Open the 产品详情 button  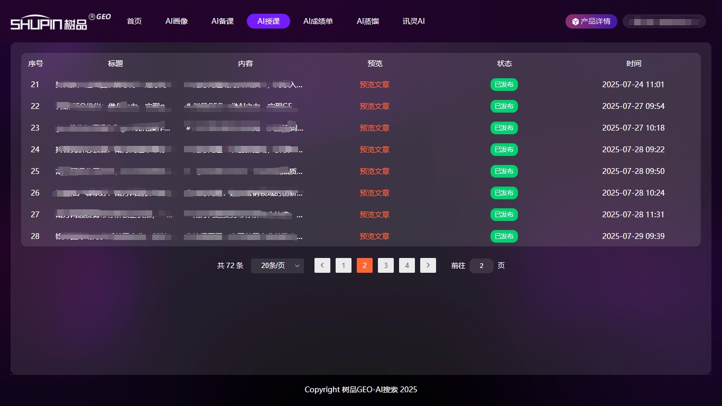[591, 21]
